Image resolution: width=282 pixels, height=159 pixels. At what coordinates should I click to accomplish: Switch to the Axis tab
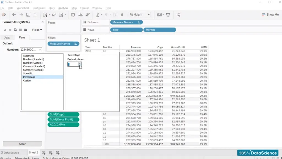pyautogui.click(x=7, y=37)
